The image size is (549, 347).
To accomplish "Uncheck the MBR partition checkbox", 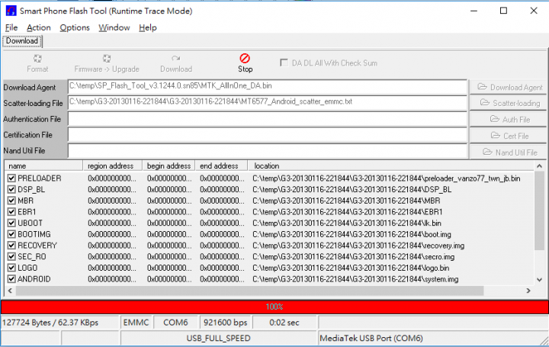I will pyautogui.click(x=11, y=201).
